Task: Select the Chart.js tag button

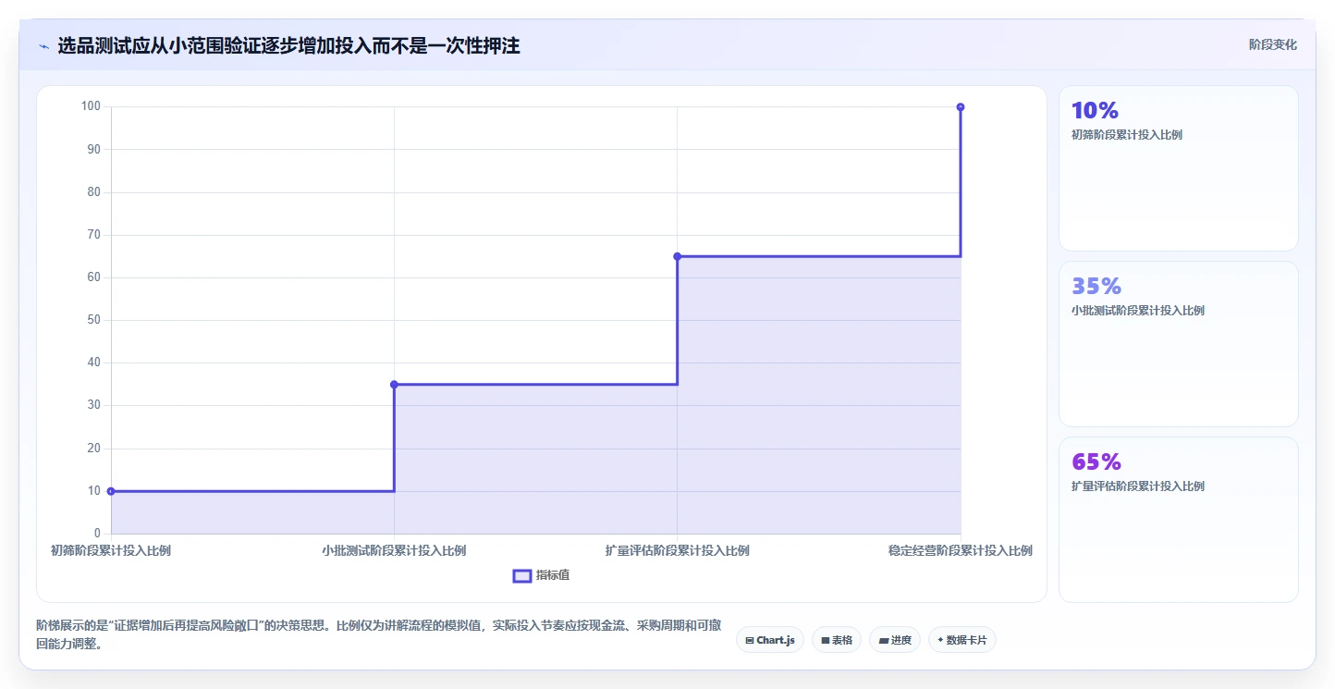Action: tap(770, 640)
